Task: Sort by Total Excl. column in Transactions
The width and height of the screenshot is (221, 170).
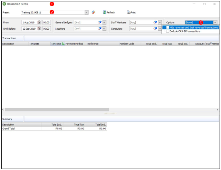Action: pos(150,44)
